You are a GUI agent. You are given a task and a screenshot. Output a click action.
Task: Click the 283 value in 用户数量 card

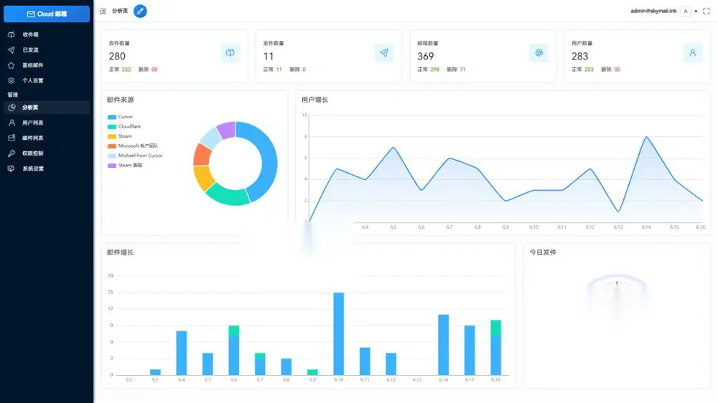pyautogui.click(x=579, y=56)
